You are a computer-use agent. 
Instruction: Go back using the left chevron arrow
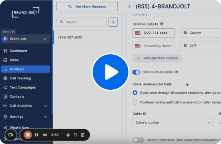[x=129, y=6]
